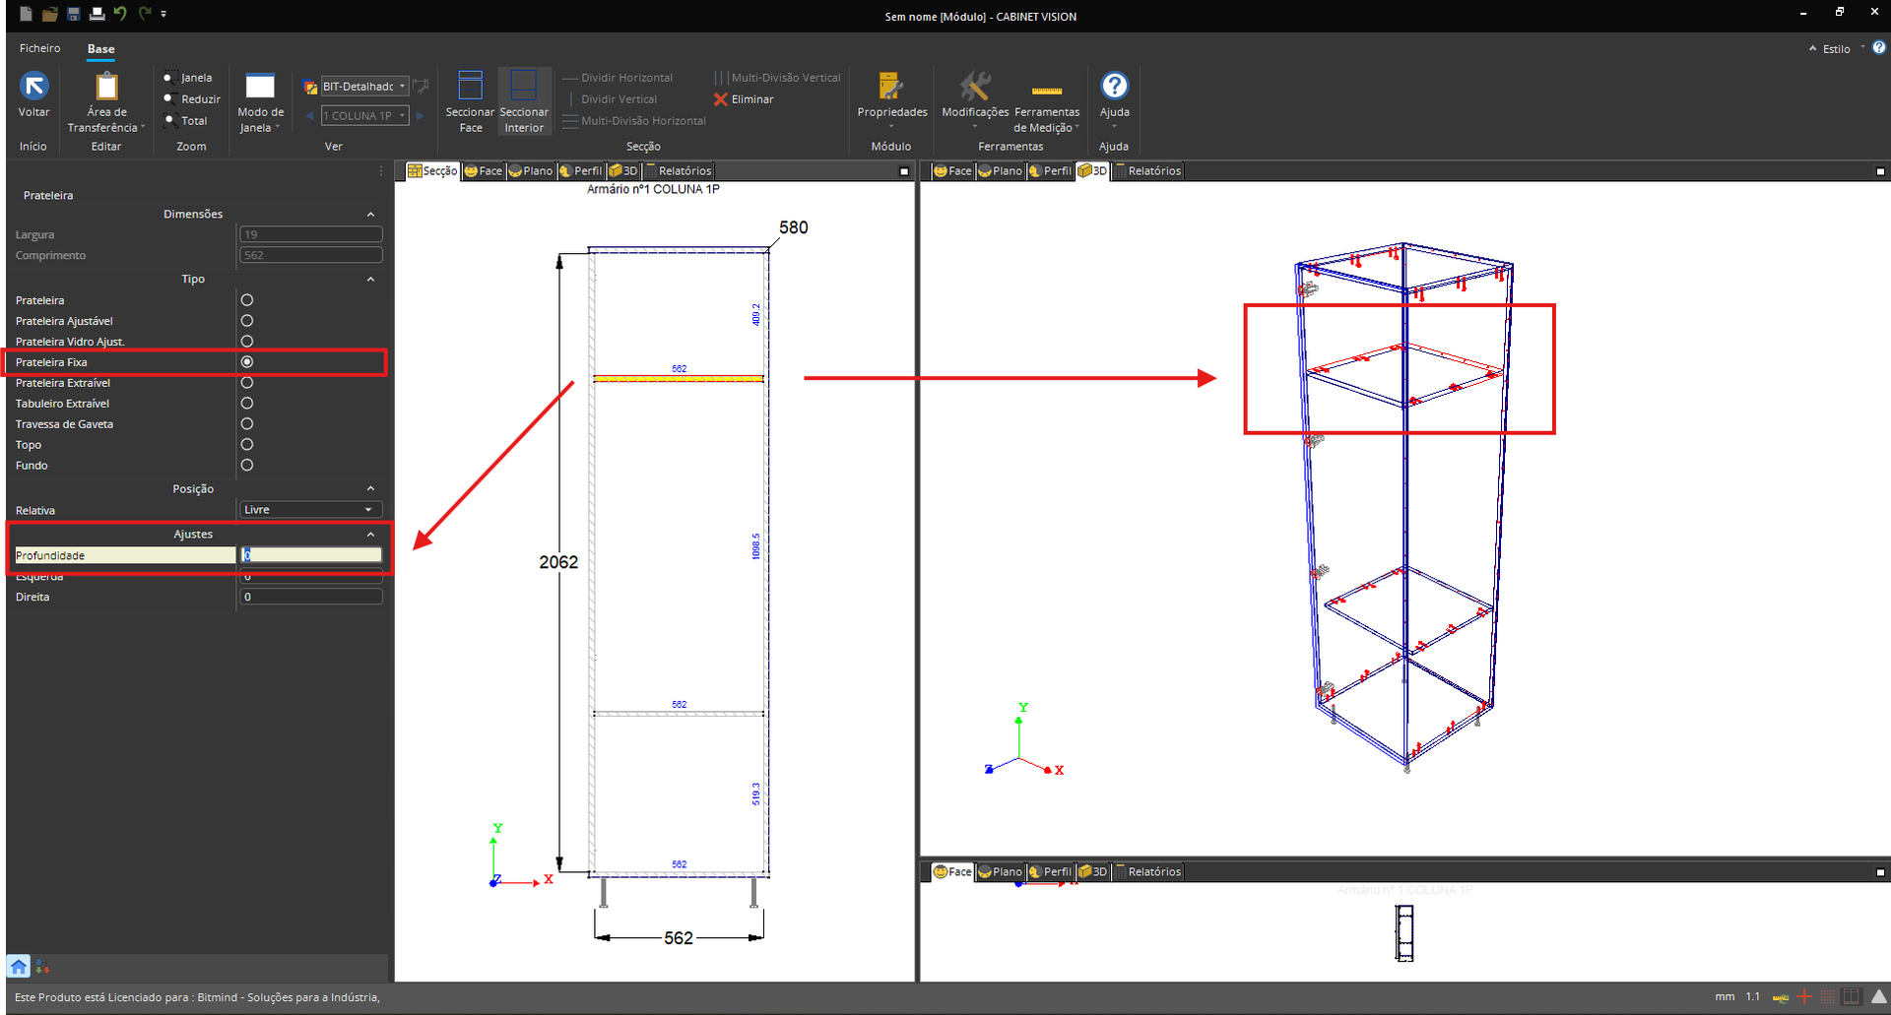Open the Propriedades module icon
Image resolution: width=1891 pixels, height=1015 pixels.
pyautogui.click(x=890, y=86)
